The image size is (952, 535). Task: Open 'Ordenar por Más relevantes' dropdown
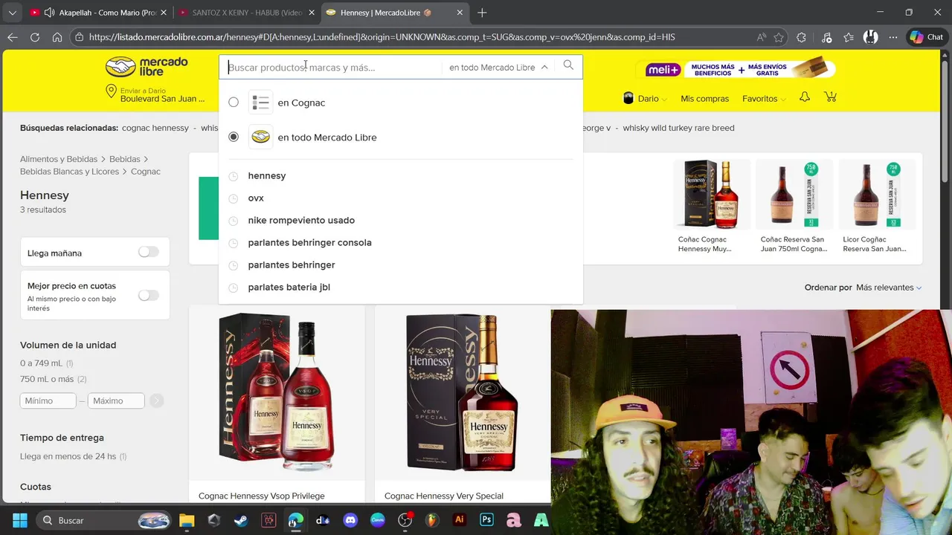tap(889, 288)
